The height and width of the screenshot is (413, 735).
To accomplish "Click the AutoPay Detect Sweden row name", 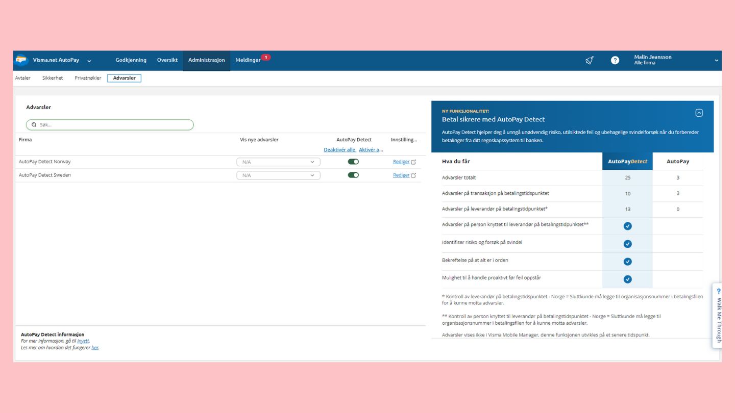I will [x=45, y=175].
